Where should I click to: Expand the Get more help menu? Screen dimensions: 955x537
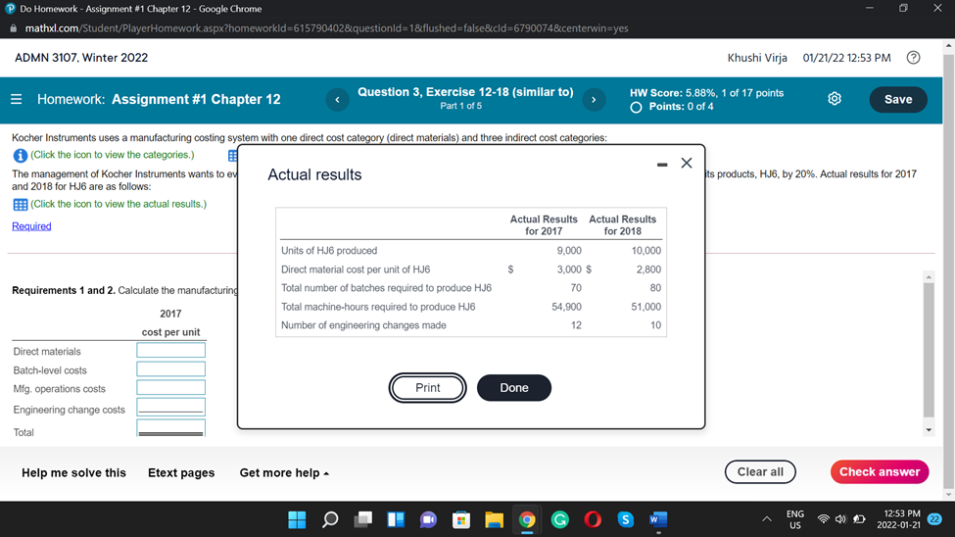tap(284, 473)
